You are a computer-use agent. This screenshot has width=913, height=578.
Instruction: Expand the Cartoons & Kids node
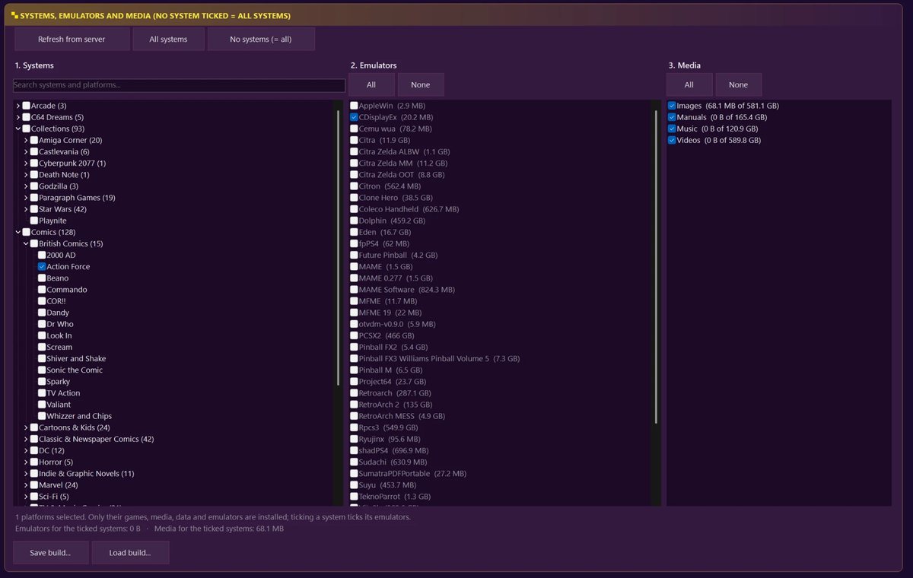click(26, 427)
